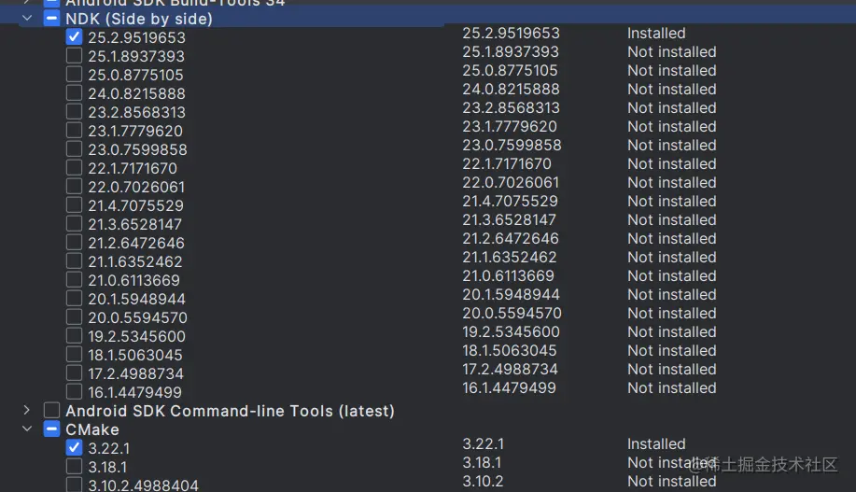Screen dimensions: 856x492
Task: Click version column value 24.0.8215888
Action: coord(511,89)
